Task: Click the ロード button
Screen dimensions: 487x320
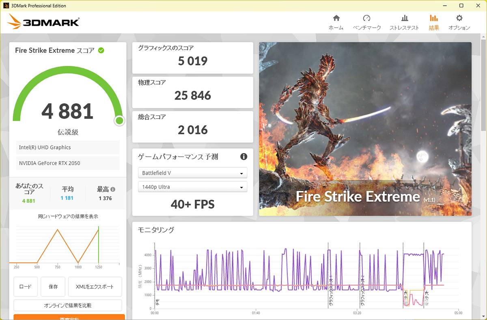Action: [26, 287]
